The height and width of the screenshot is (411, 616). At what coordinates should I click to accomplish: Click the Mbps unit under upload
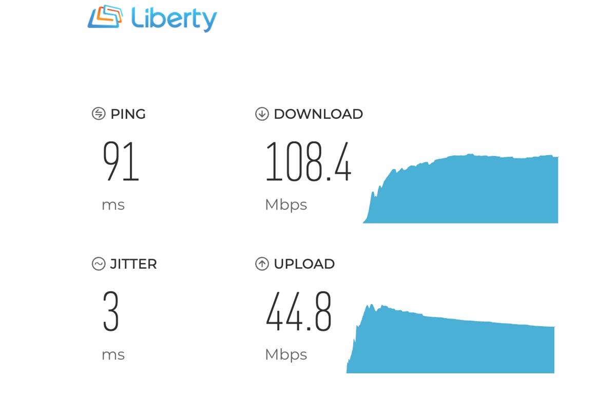coord(286,355)
